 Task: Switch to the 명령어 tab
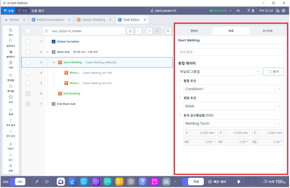click(x=195, y=31)
